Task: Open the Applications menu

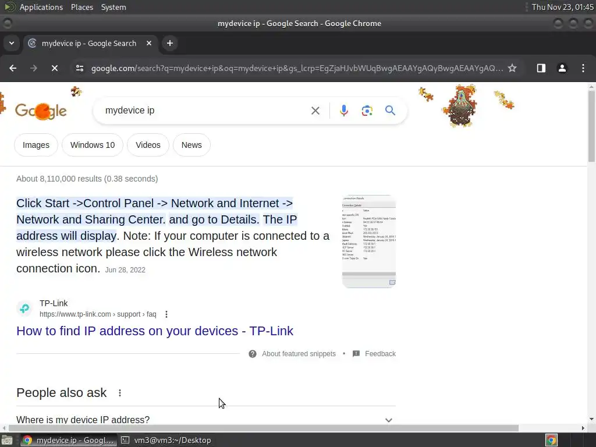Action: pyautogui.click(x=41, y=7)
